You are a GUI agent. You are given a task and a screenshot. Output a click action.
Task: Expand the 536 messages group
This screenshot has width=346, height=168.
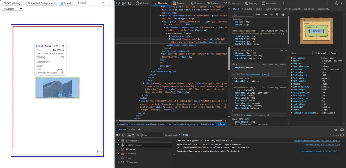point(118,141)
